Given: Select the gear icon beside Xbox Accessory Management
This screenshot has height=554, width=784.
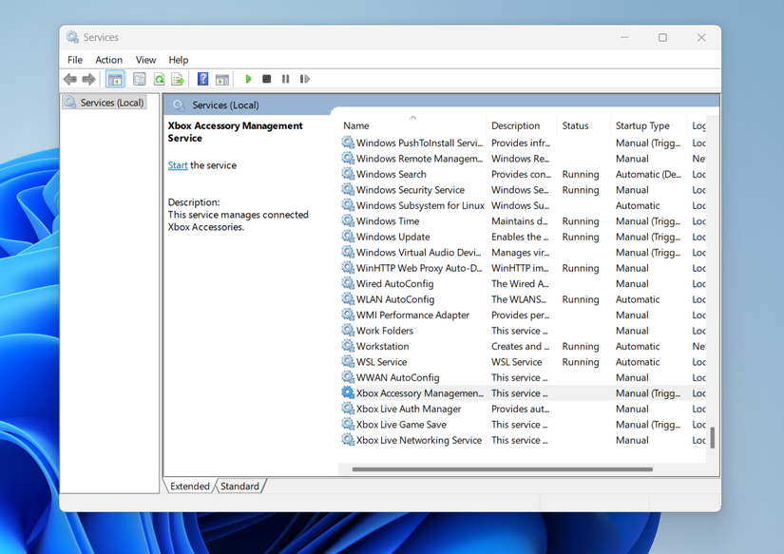Looking at the screenshot, I should tap(348, 393).
